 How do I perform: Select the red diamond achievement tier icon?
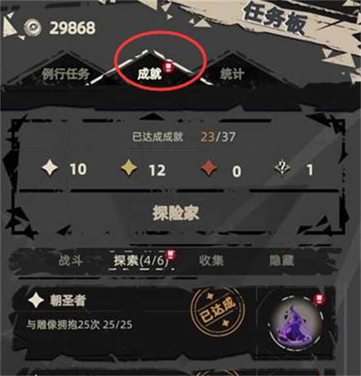(209, 168)
